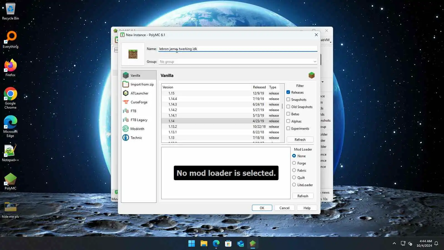Viewport: 444px width, 250px height.
Task: Select the FTB Legacy modpack source
Action: (139, 120)
